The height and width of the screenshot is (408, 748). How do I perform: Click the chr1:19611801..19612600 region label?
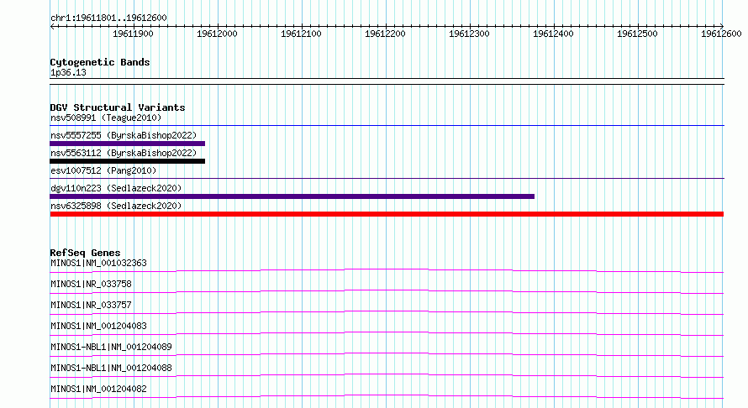pyautogui.click(x=108, y=18)
